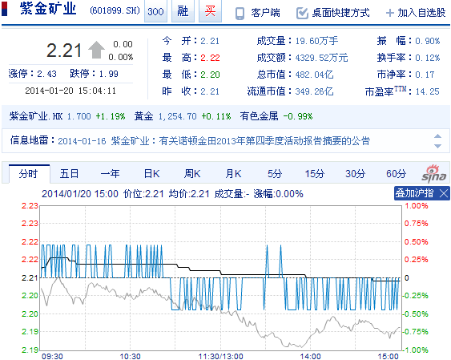Click the 客户端 phone icon
The width and height of the screenshot is (451, 360).
(240, 14)
